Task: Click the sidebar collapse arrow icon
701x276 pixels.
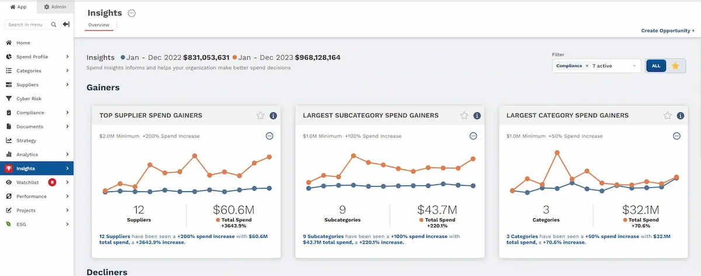Action: [66, 25]
